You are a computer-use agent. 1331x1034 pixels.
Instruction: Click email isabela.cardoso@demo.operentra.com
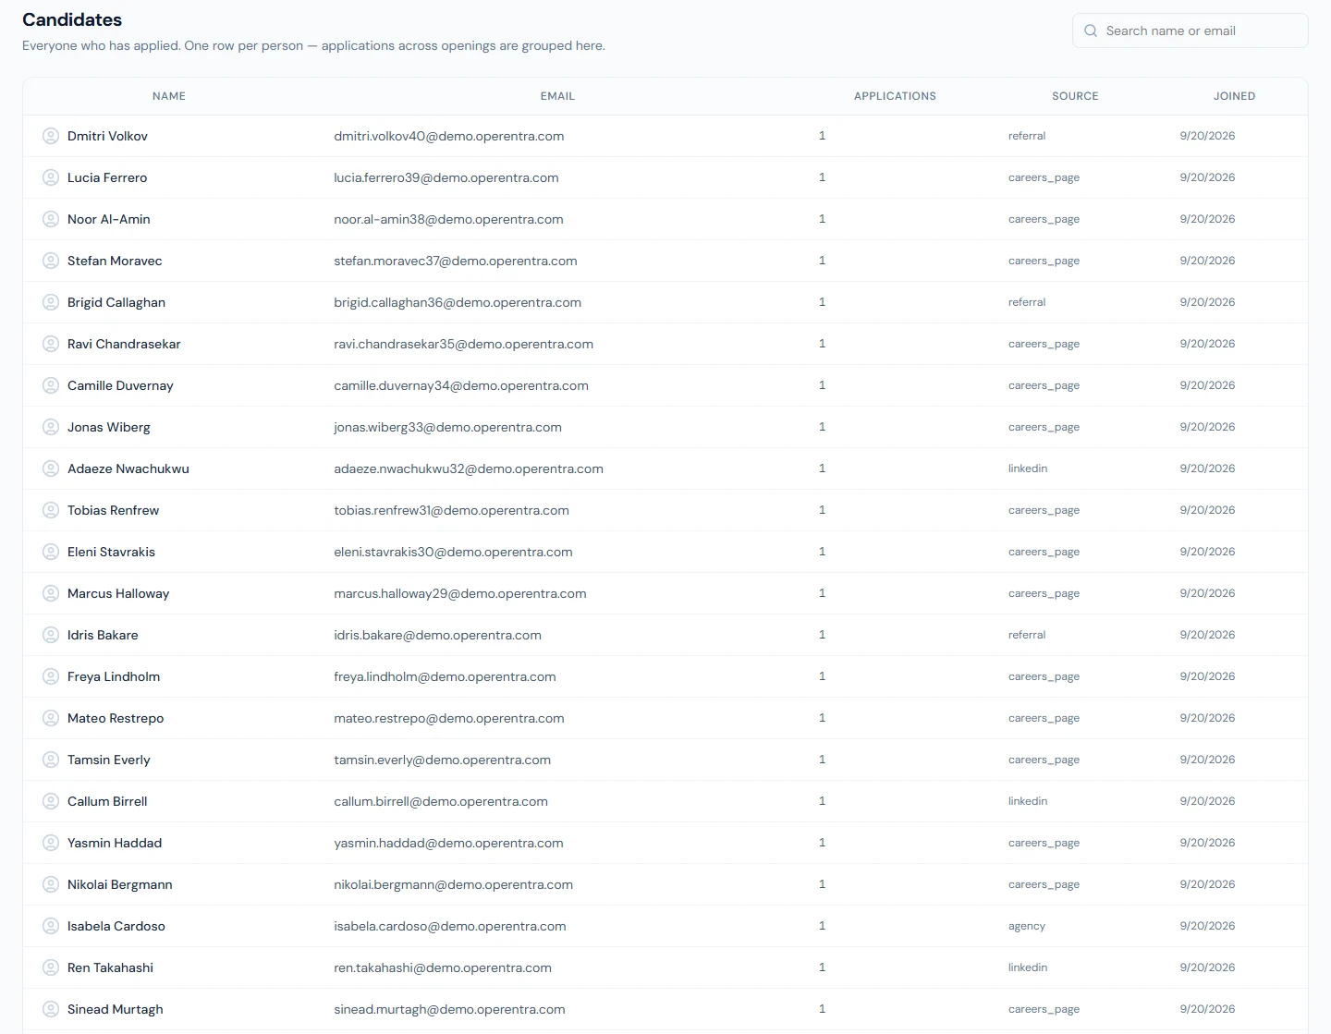(450, 926)
